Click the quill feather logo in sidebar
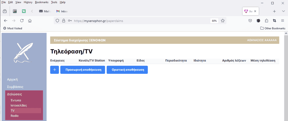The height and width of the screenshot is (121, 288). click(21, 52)
